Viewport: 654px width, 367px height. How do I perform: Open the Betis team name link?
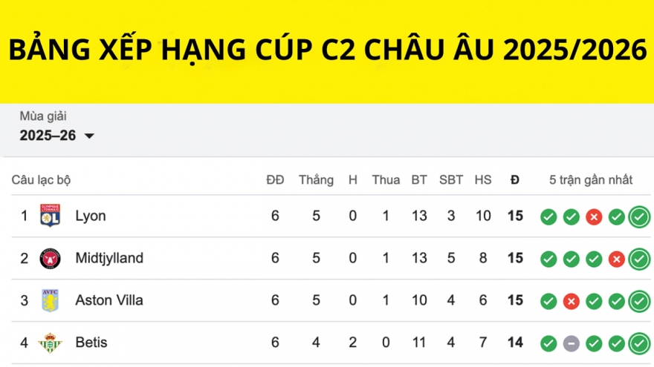(x=91, y=343)
